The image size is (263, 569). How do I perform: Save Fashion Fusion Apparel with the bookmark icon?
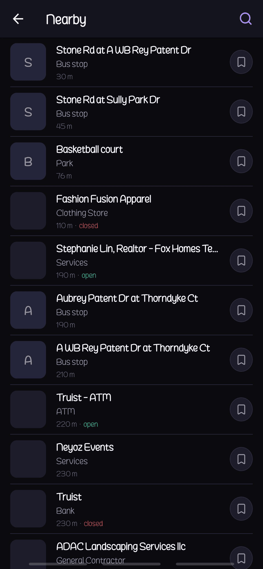pos(241,211)
